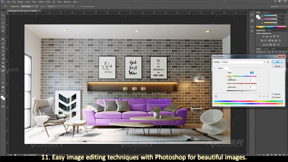Image resolution: width=288 pixels, height=162 pixels.
Task: Click the Saturation slider track
Action: 242,84
